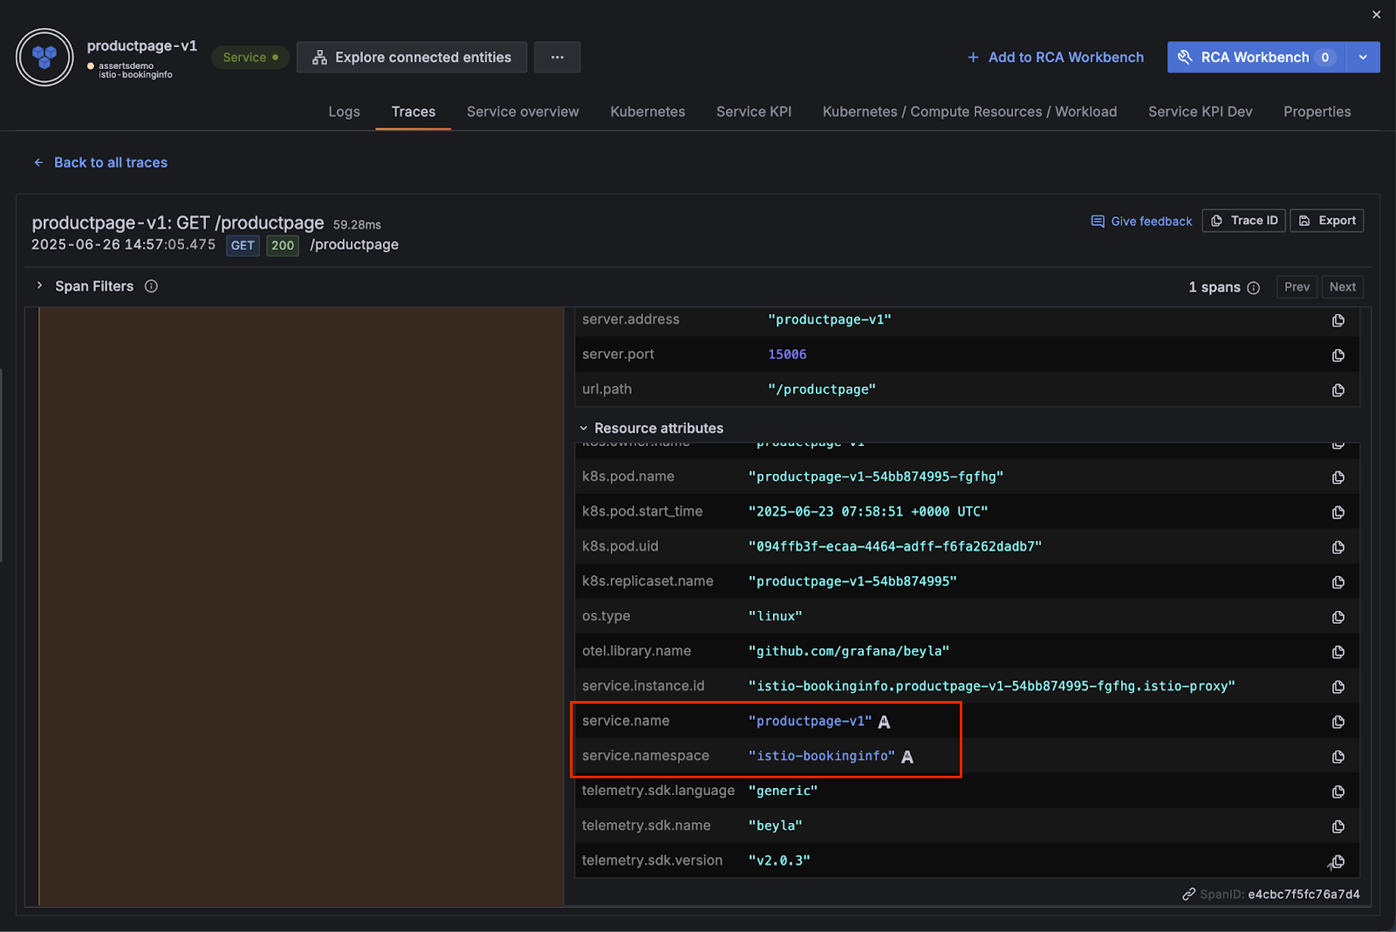Click the Span Filters info icon
This screenshot has height=932, width=1396.
click(151, 286)
